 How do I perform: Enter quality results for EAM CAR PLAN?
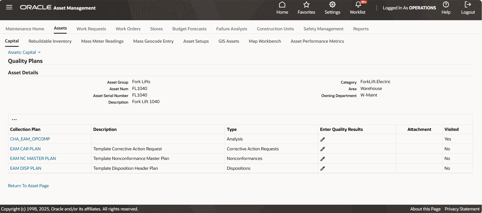(323, 149)
